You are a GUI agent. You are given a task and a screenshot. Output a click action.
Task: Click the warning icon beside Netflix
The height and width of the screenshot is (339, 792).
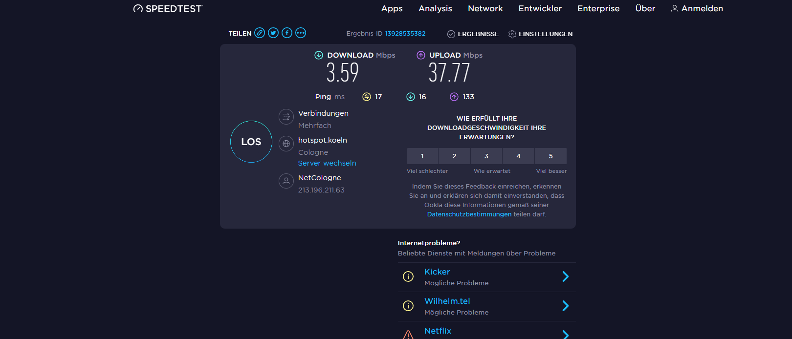[408, 335]
